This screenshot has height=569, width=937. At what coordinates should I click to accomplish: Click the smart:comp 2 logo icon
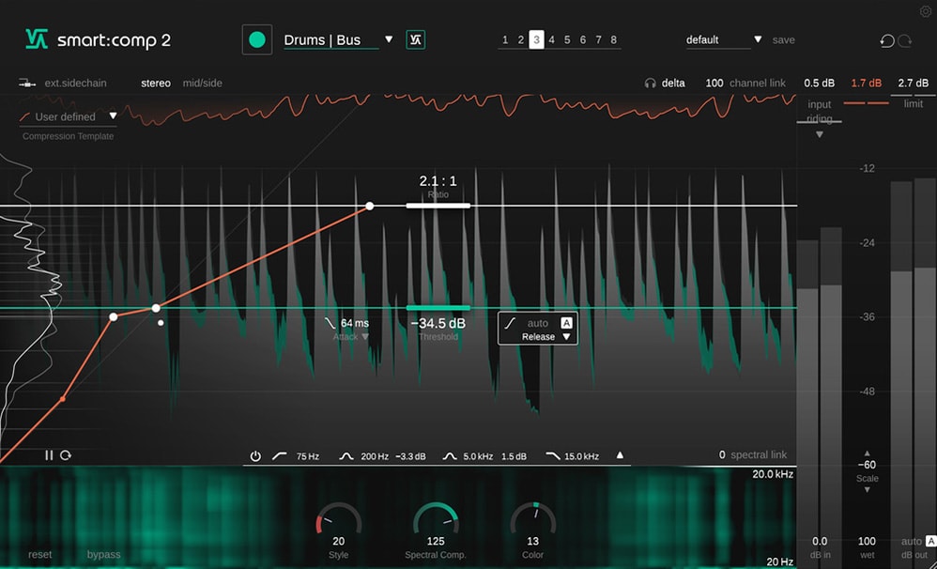(37, 39)
